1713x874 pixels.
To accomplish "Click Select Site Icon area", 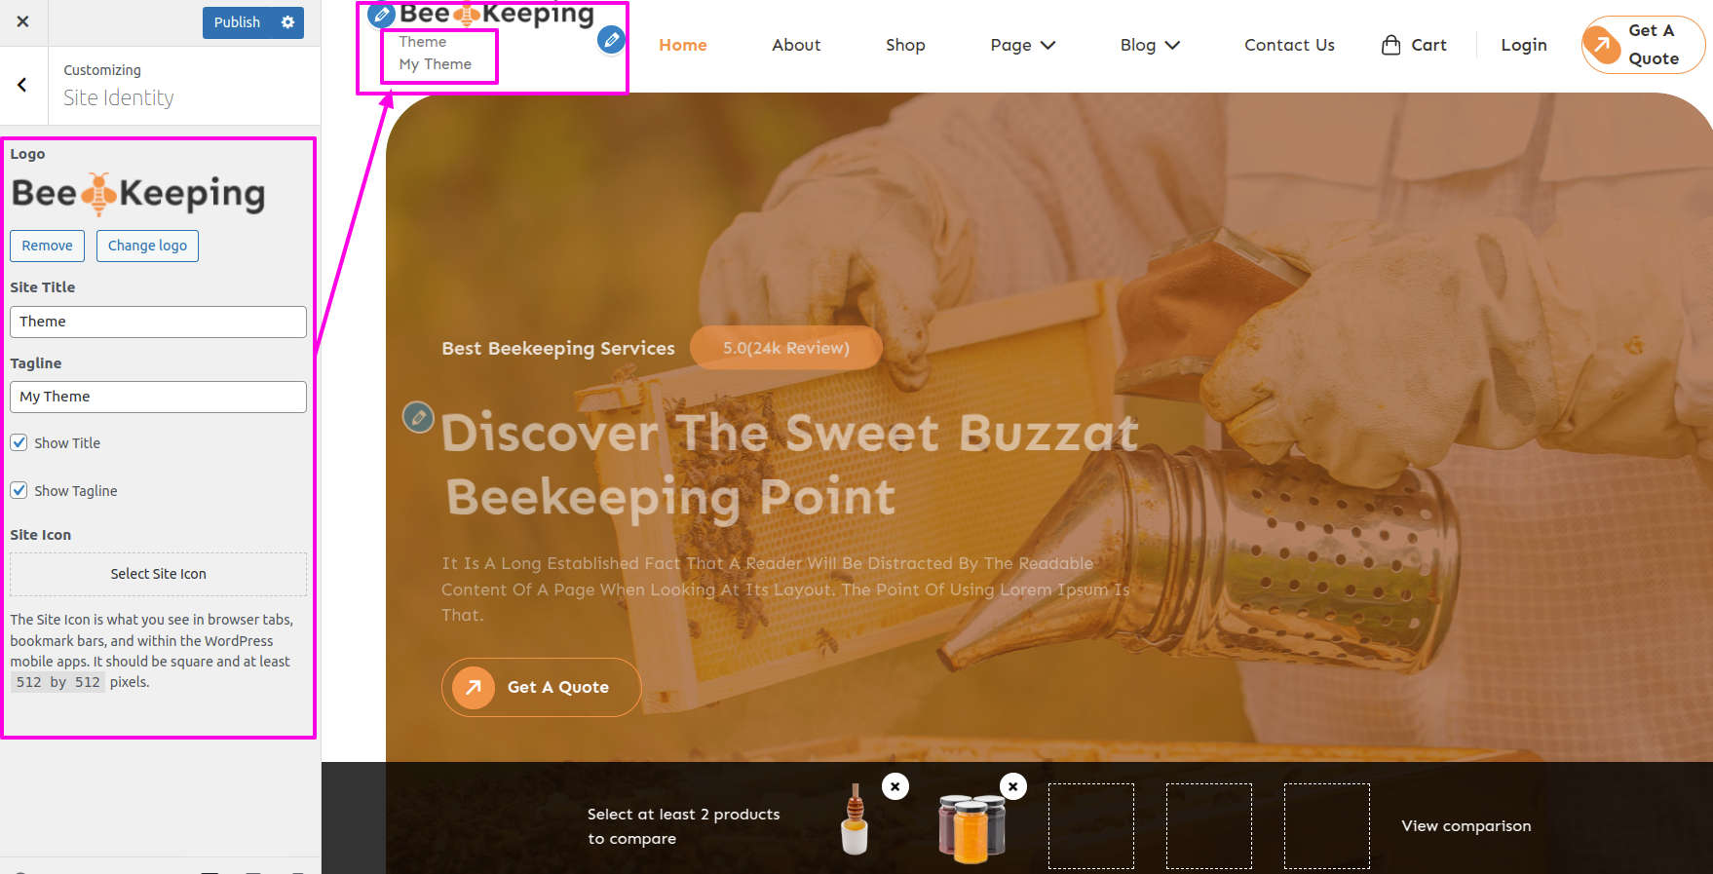I will 158,574.
